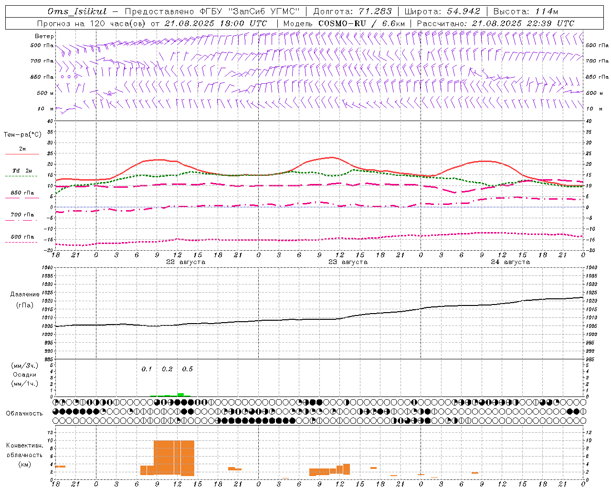Click the Рассчитано: 21.08.2025 22:39 UTC text

point(495,23)
